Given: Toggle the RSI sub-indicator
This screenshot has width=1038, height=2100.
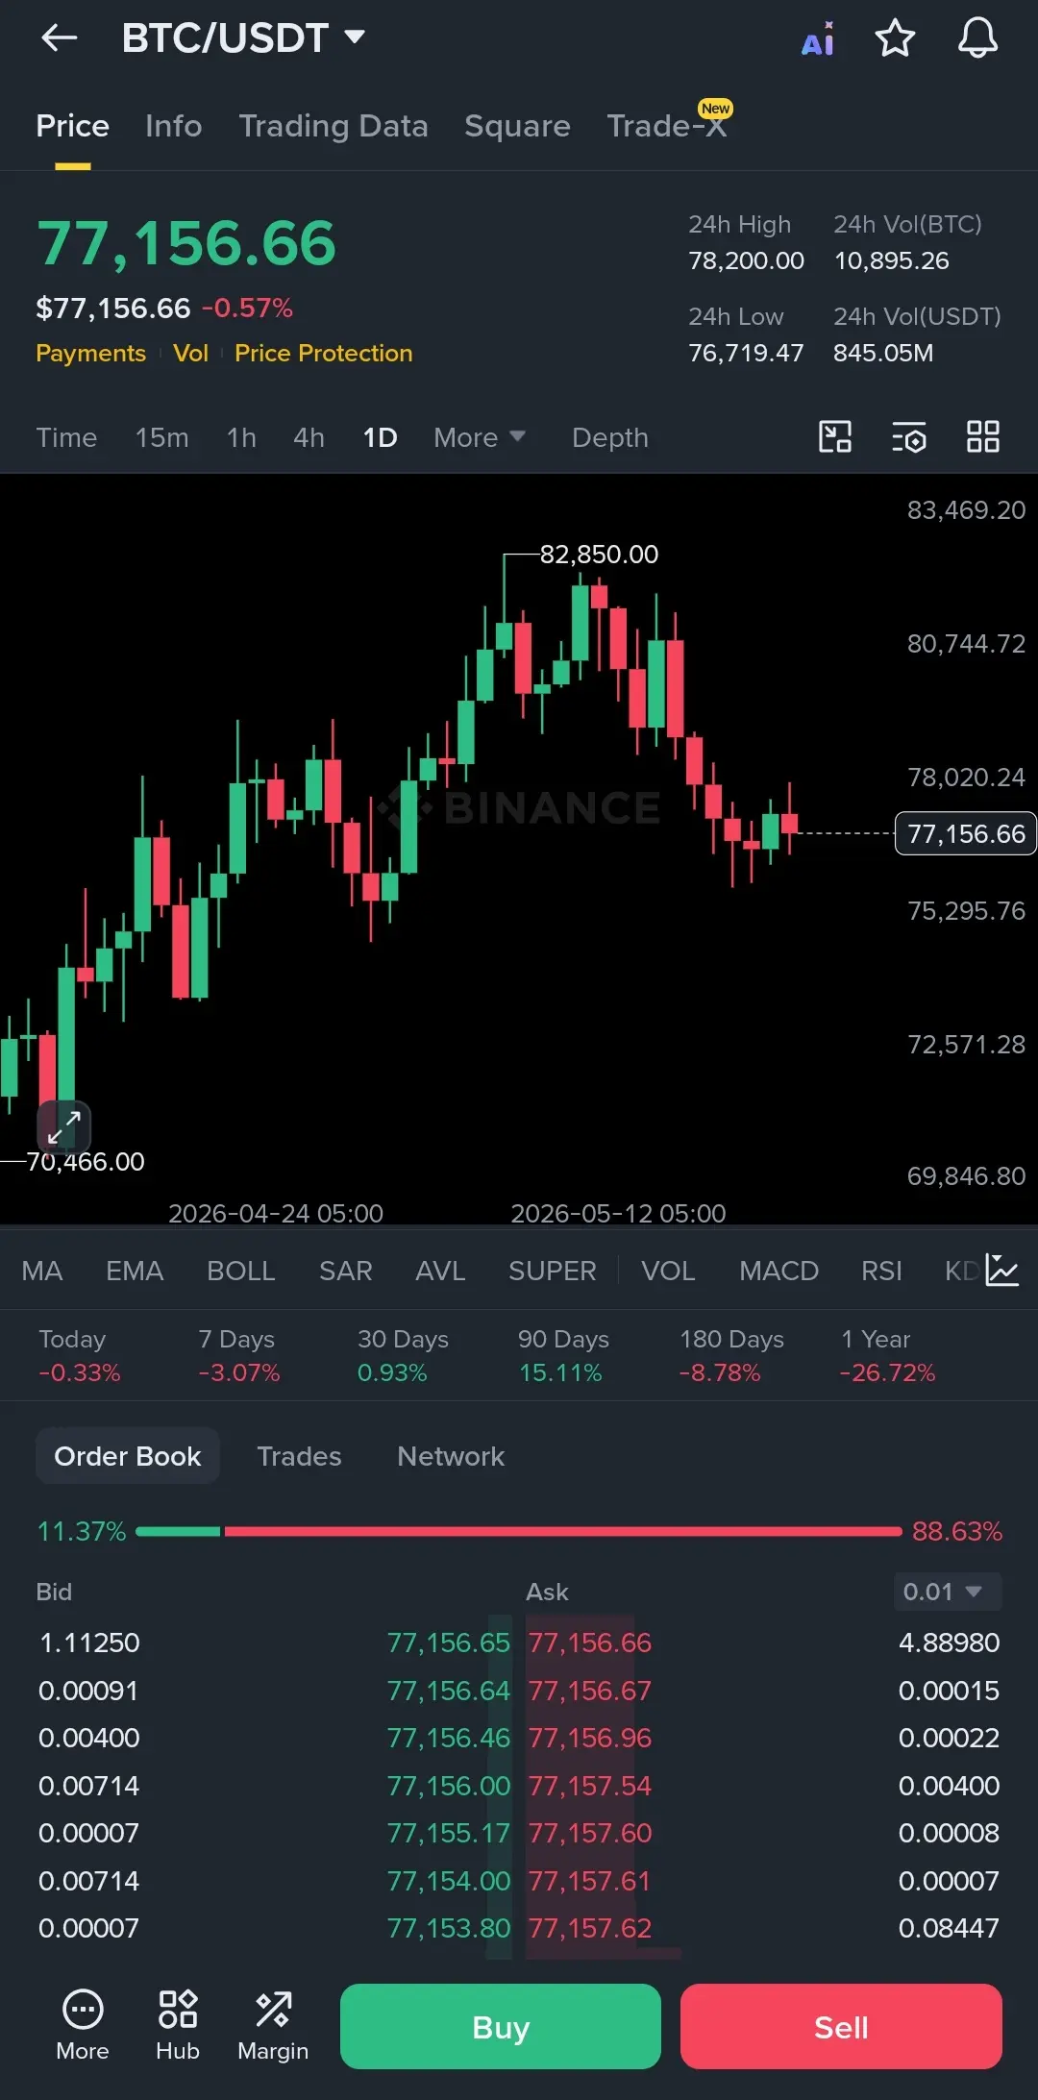Looking at the screenshot, I should [881, 1271].
